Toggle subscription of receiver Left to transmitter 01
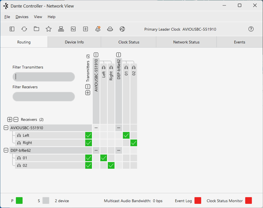The height and width of the screenshot is (208, 263). [126, 135]
